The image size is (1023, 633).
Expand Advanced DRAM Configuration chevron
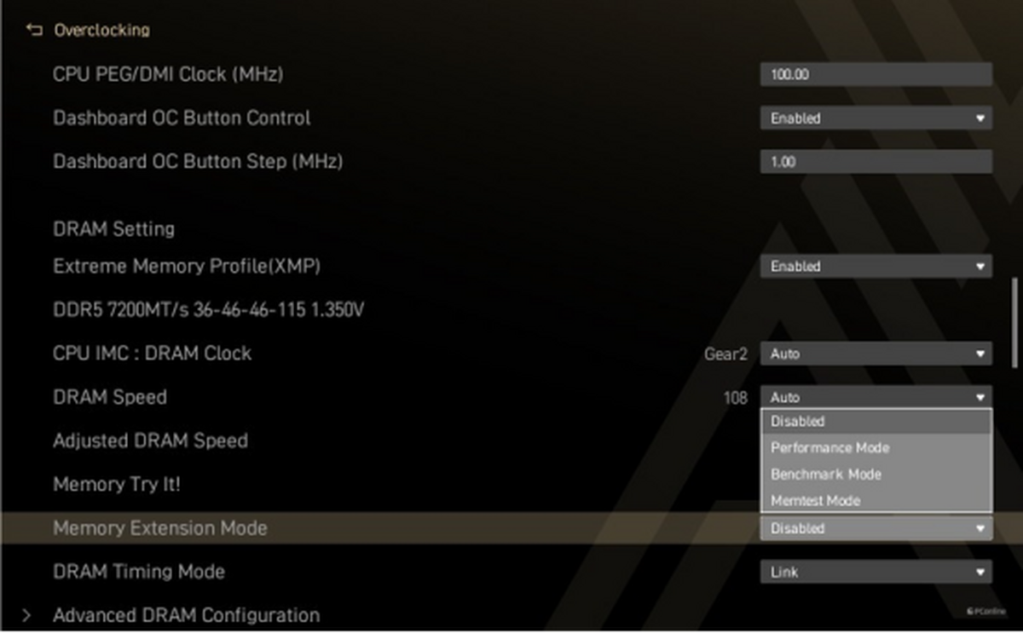(27, 615)
